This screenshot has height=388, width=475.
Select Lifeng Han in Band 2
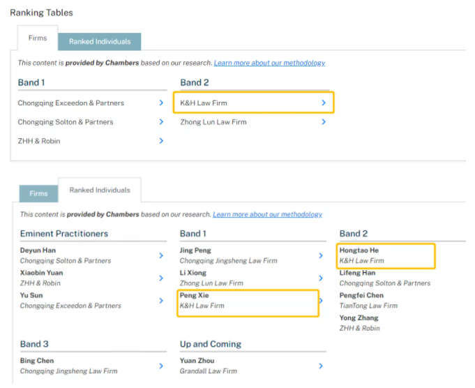pyautogui.click(x=357, y=273)
